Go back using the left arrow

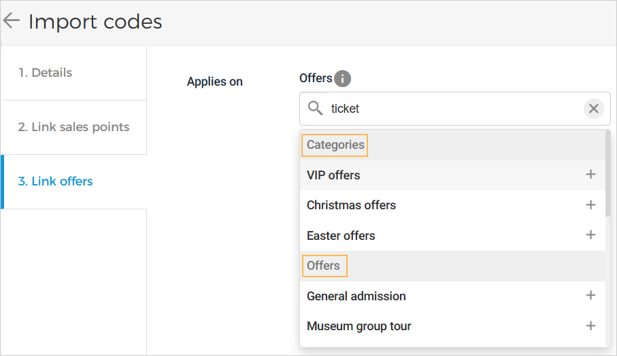tap(12, 21)
